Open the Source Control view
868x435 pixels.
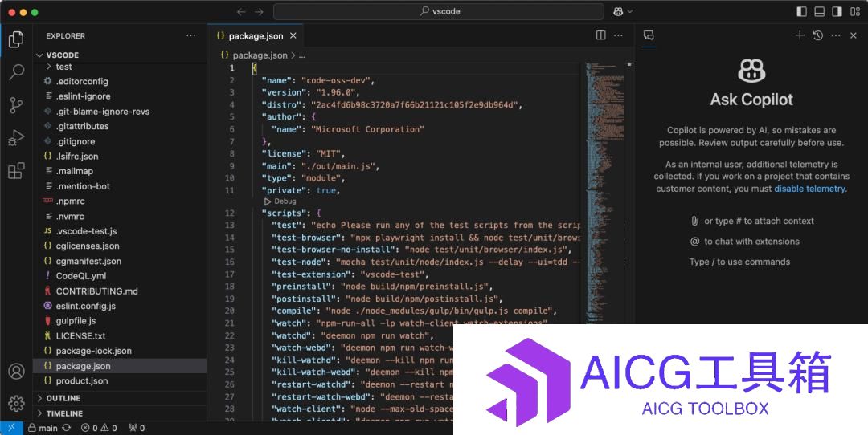point(17,105)
